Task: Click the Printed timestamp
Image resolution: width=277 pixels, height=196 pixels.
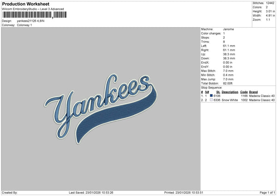Action: (x=184, y=192)
